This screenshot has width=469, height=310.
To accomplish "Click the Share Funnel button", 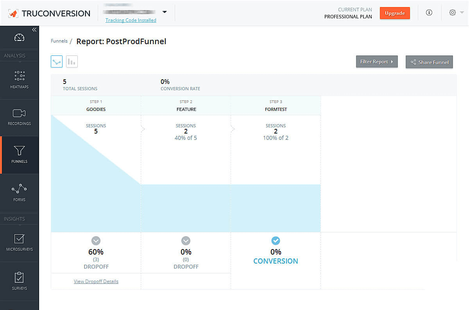I will coord(429,62).
